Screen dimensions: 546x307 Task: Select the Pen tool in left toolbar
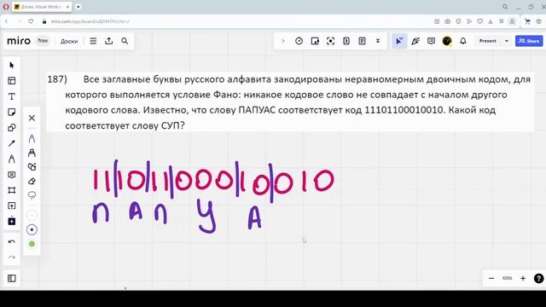[x=11, y=159]
